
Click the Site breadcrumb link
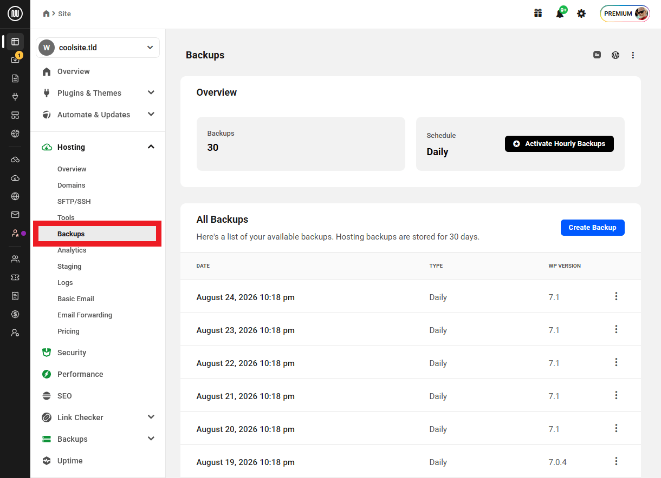click(x=64, y=14)
